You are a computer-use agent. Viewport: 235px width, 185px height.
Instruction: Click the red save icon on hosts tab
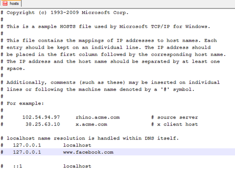click(x=5, y=3)
